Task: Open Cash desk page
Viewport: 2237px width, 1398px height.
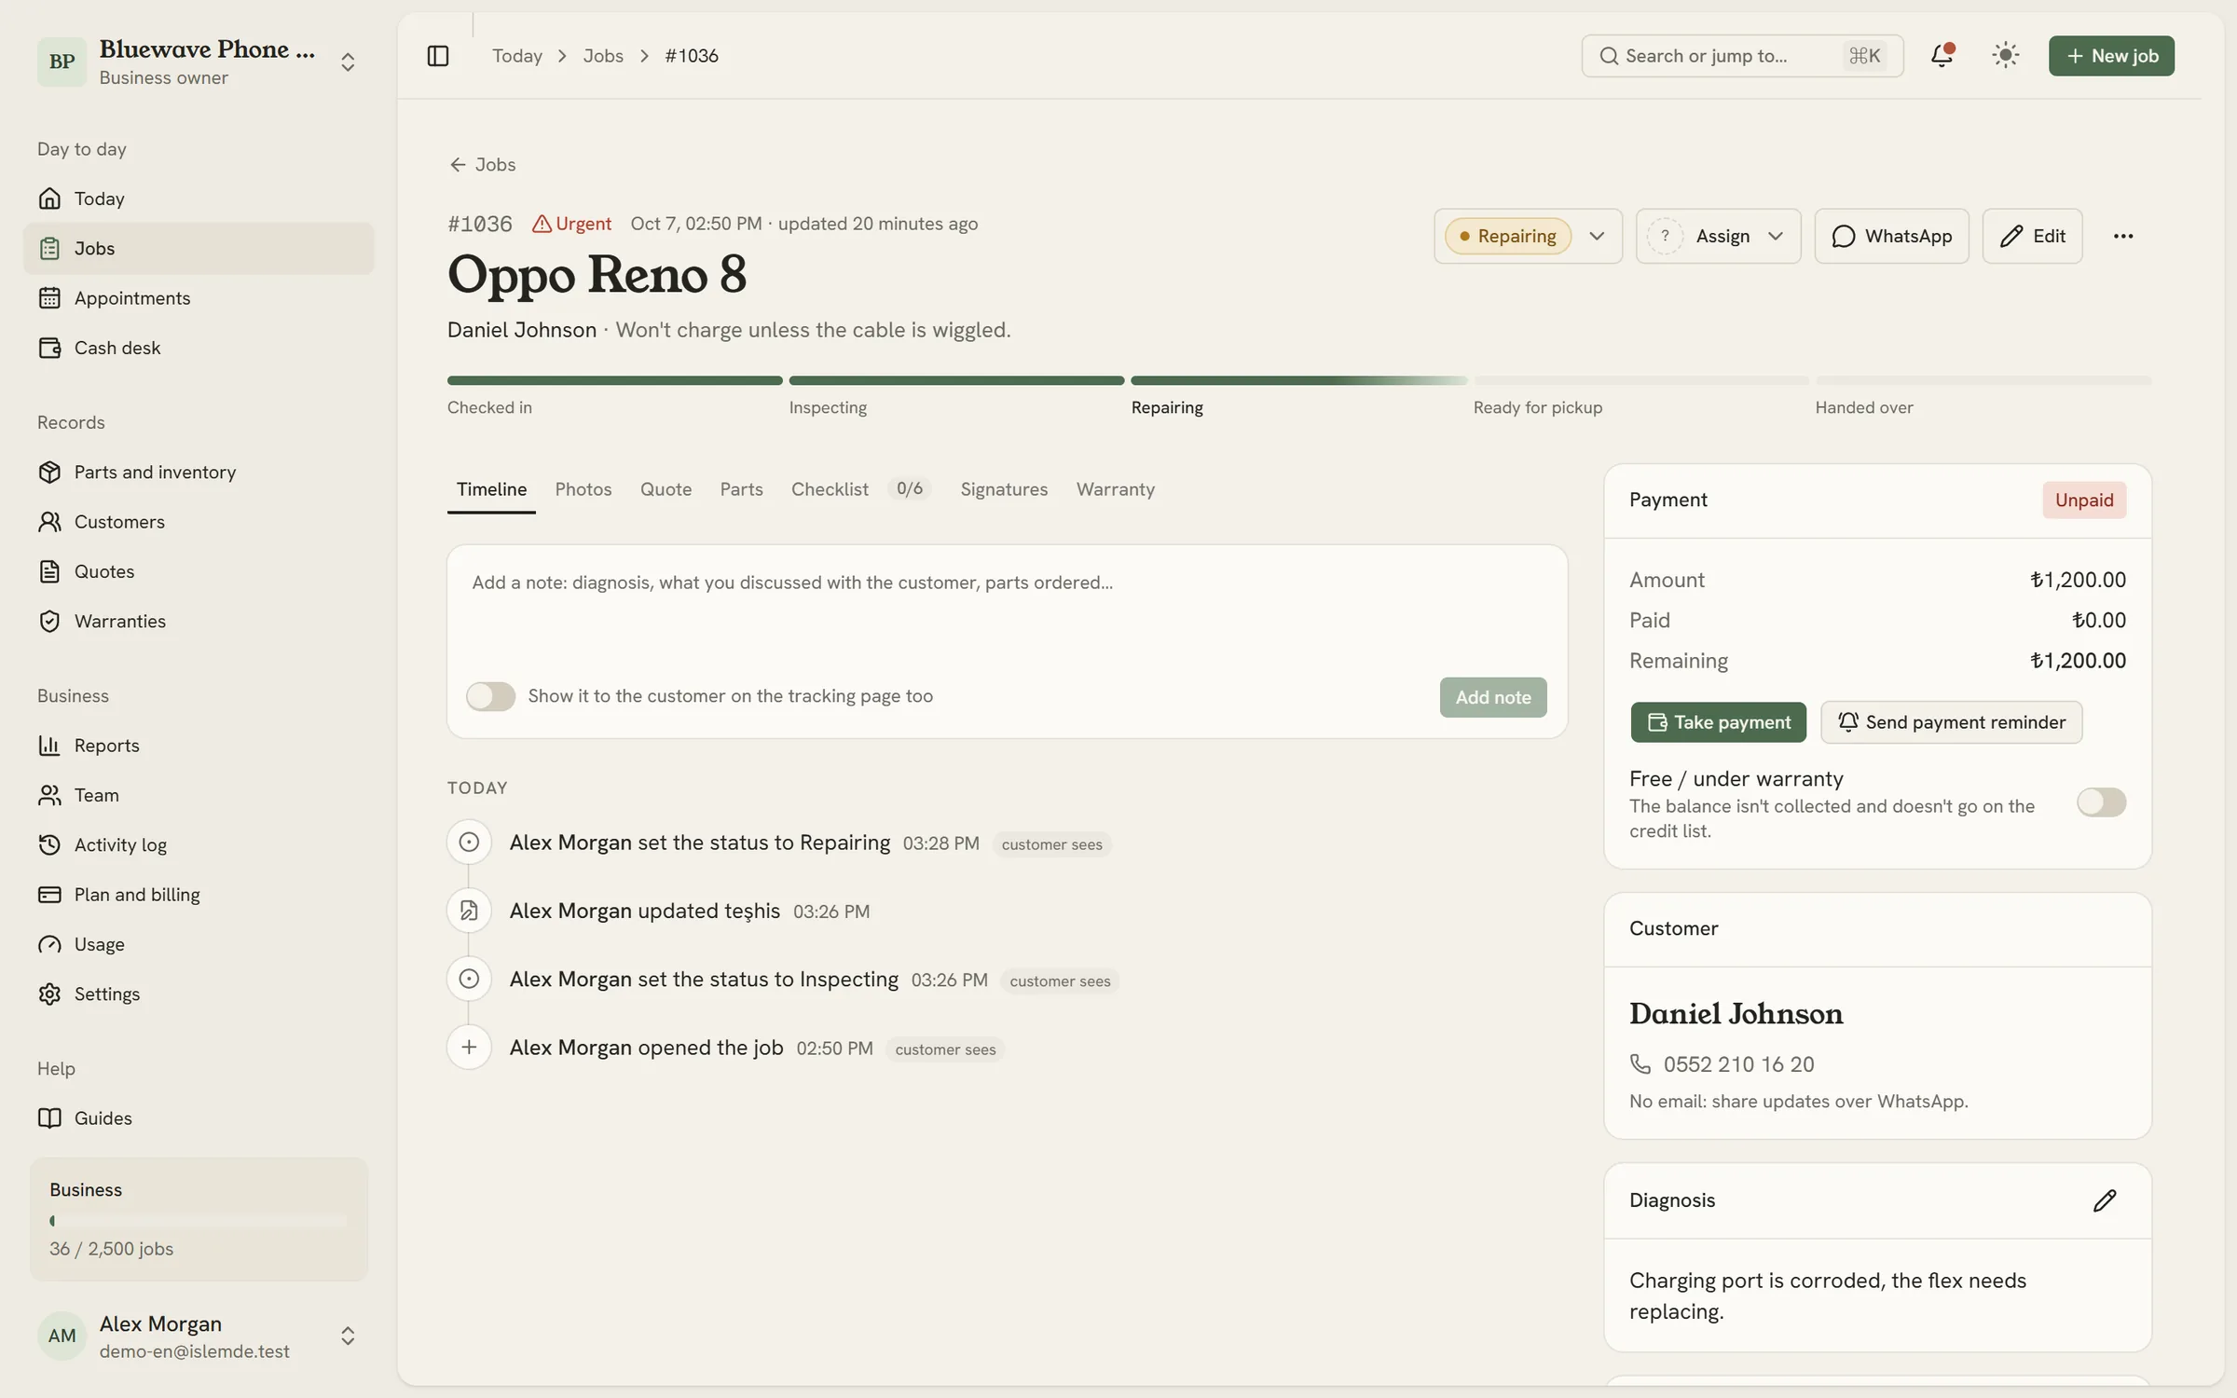Action: (x=199, y=348)
